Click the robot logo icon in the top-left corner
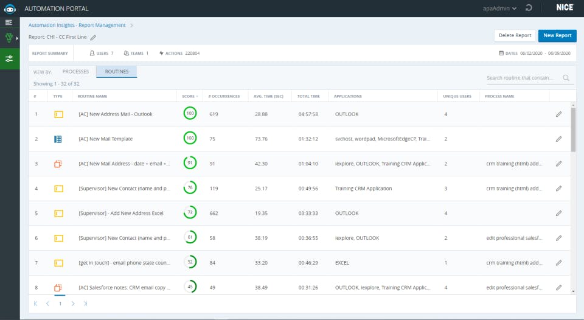Image resolution: width=584 pixels, height=320 pixels. [10, 9]
